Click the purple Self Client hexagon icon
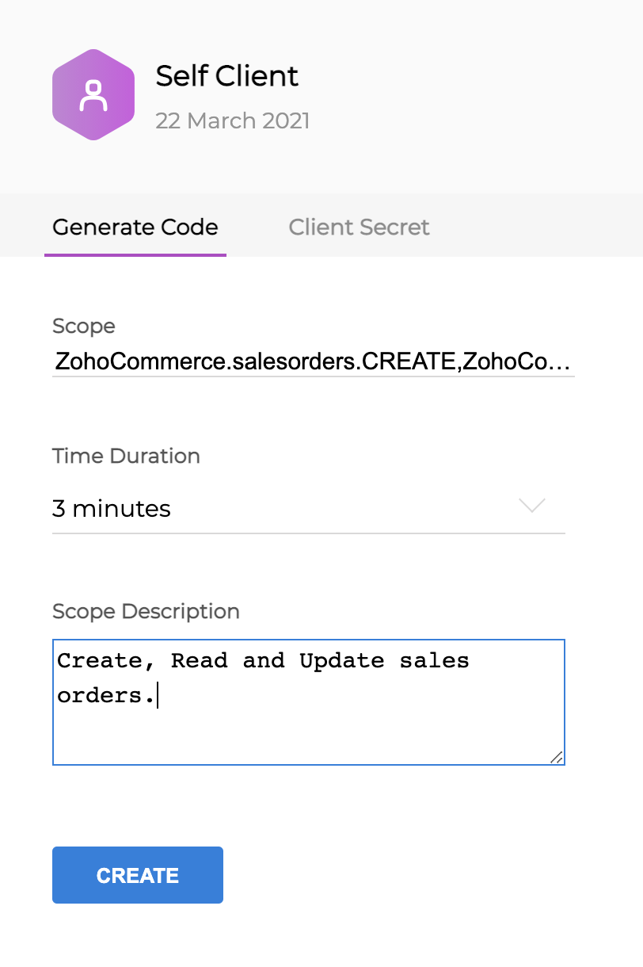Image resolution: width=643 pixels, height=967 pixels. coord(93,95)
